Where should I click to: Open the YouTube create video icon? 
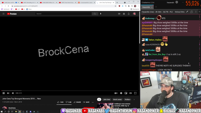[119, 14]
